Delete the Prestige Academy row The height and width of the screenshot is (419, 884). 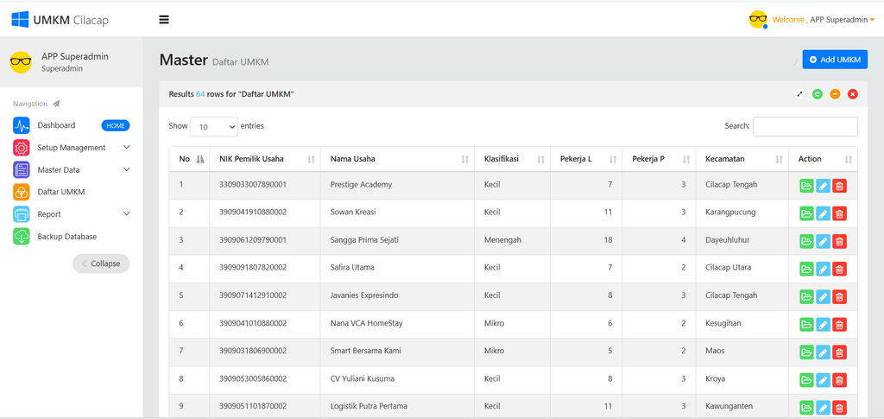(x=839, y=186)
